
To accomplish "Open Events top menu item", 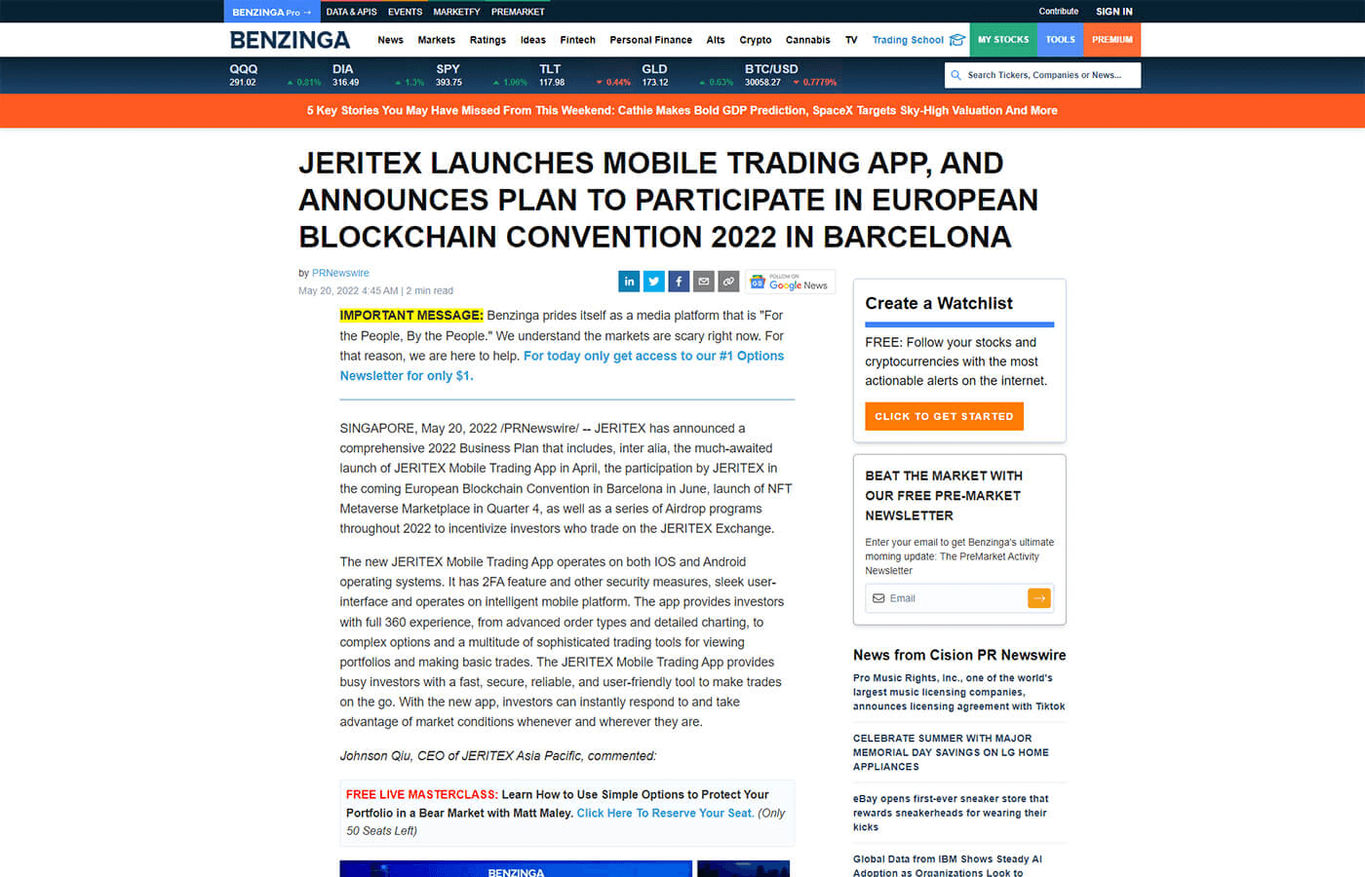I will click(x=405, y=12).
